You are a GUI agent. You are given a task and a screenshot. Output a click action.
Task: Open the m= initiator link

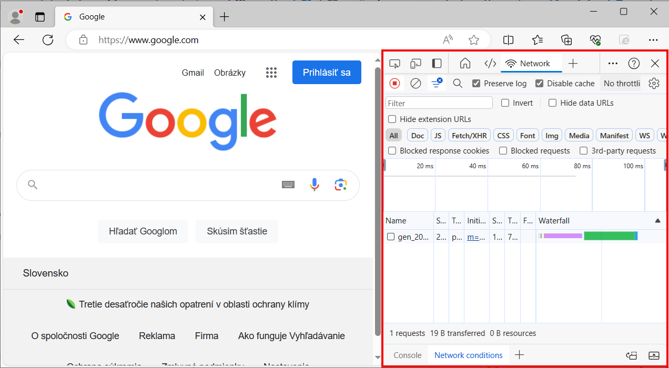pyautogui.click(x=477, y=237)
